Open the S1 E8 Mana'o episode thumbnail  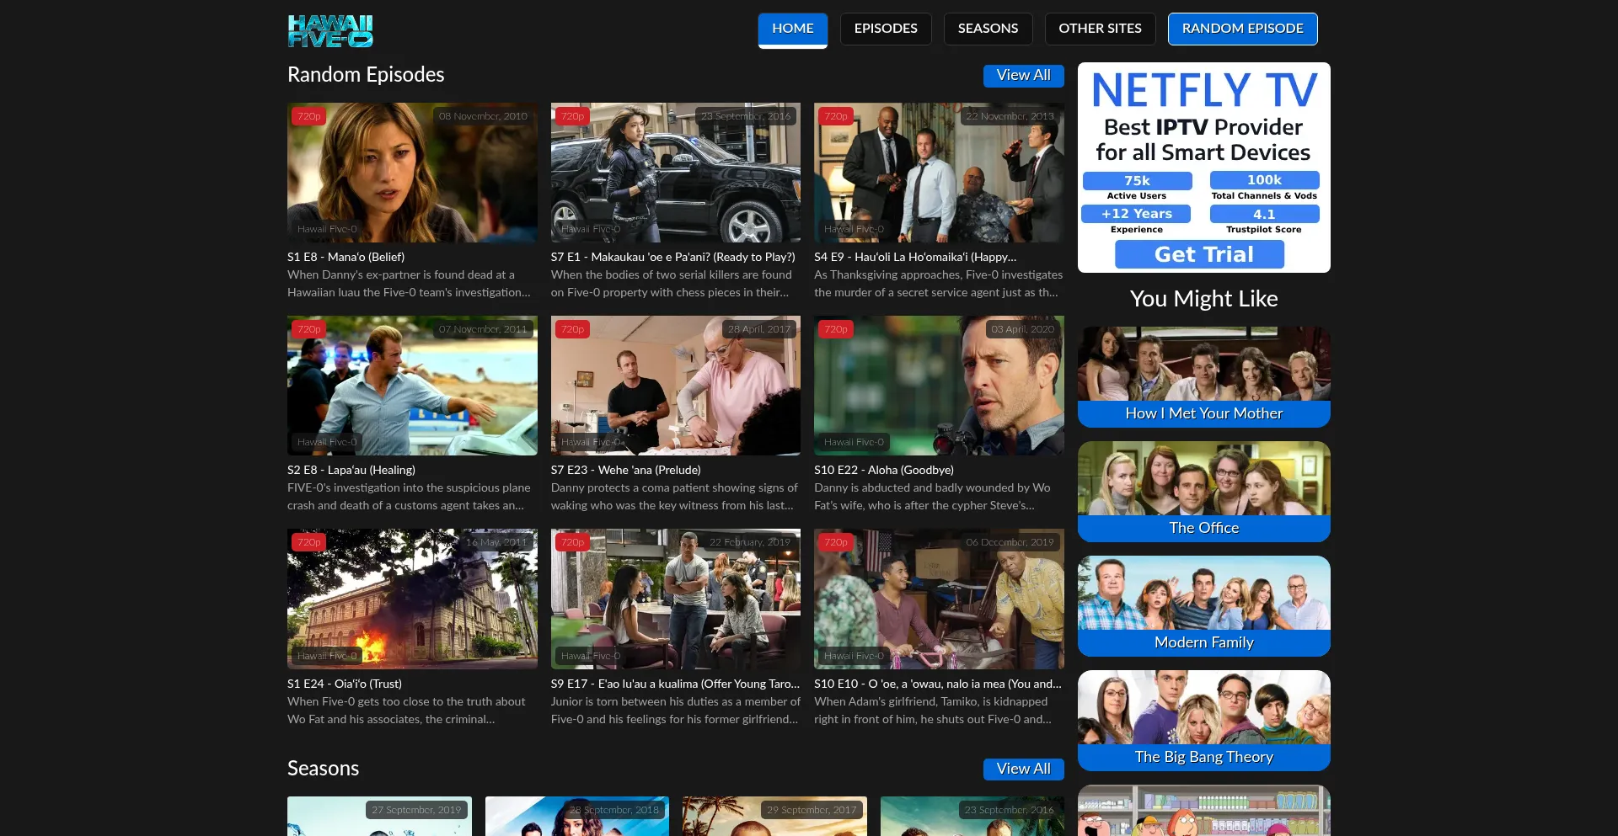(412, 173)
